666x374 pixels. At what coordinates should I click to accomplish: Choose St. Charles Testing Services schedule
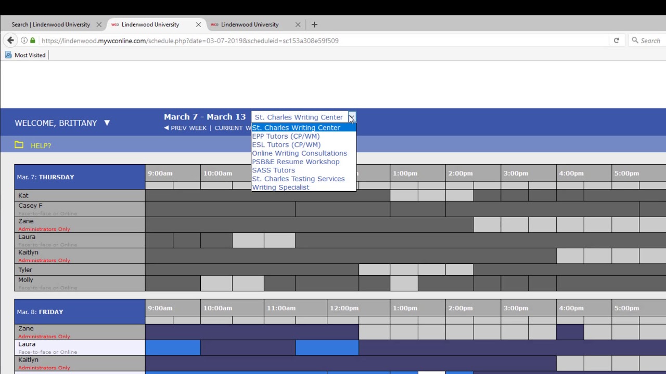tap(304, 179)
